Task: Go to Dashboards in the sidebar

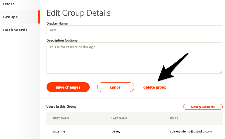Action: click(x=15, y=30)
